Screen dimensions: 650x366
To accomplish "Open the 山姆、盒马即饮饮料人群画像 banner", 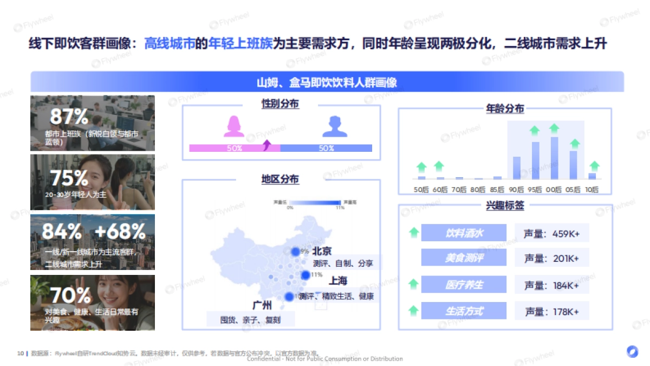I will (x=327, y=84).
